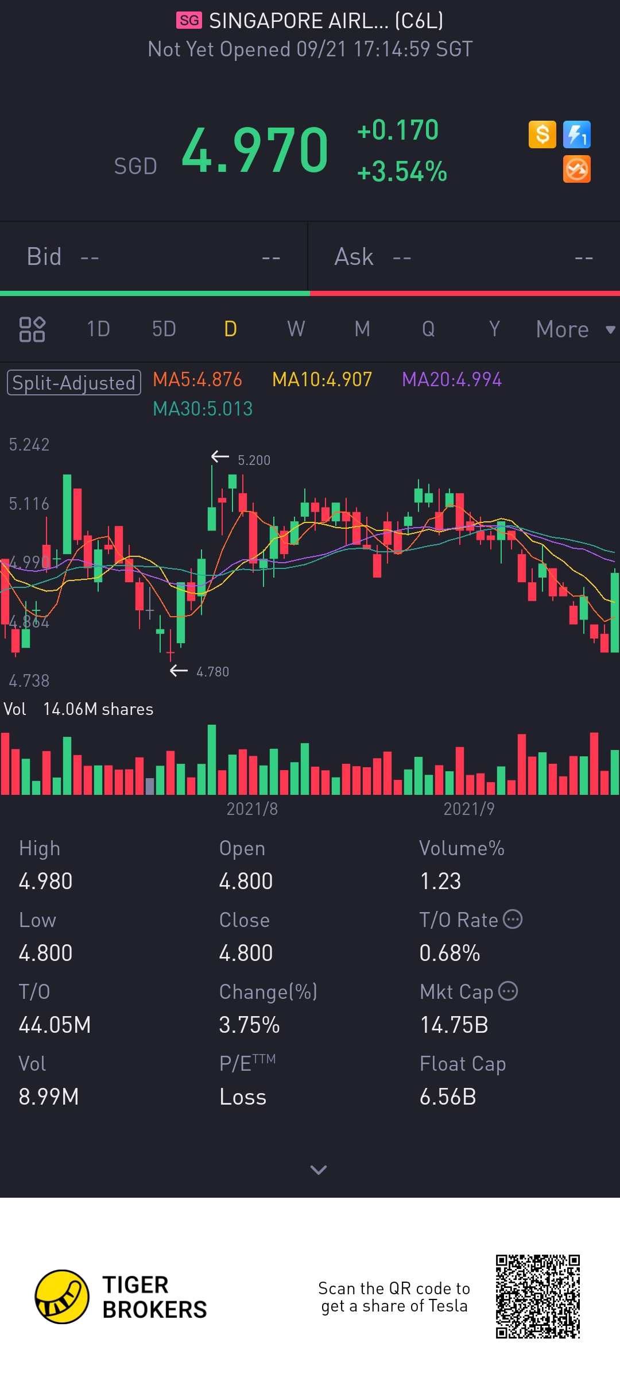Select the weekly W chart tab
Screen dimensions: 620x1396
click(296, 329)
